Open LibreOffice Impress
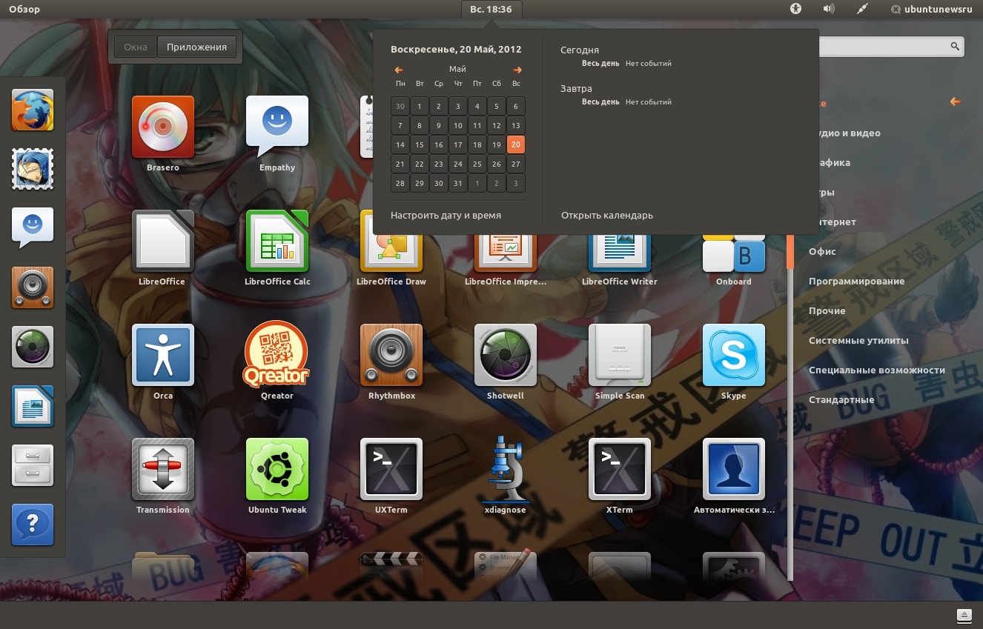 coord(506,252)
